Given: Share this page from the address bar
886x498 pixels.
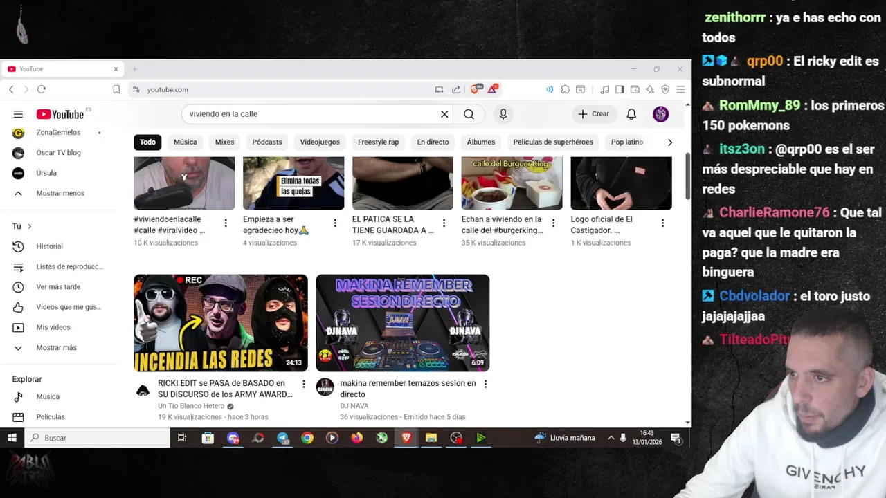Looking at the screenshot, I should pyautogui.click(x=456, y=89).
